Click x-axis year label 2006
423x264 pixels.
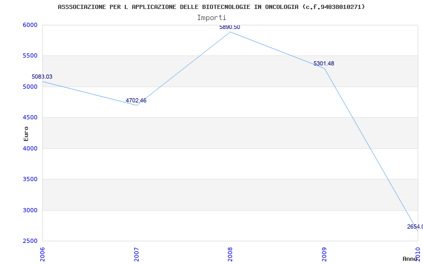(x=42, y=254)
